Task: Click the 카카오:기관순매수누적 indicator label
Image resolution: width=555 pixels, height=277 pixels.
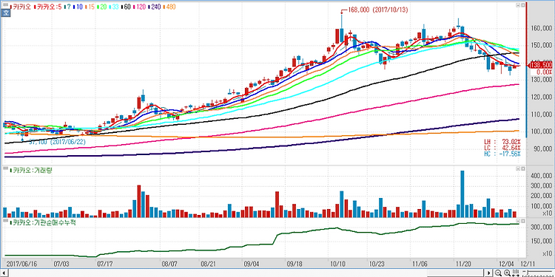Action: tap(43, 223)
